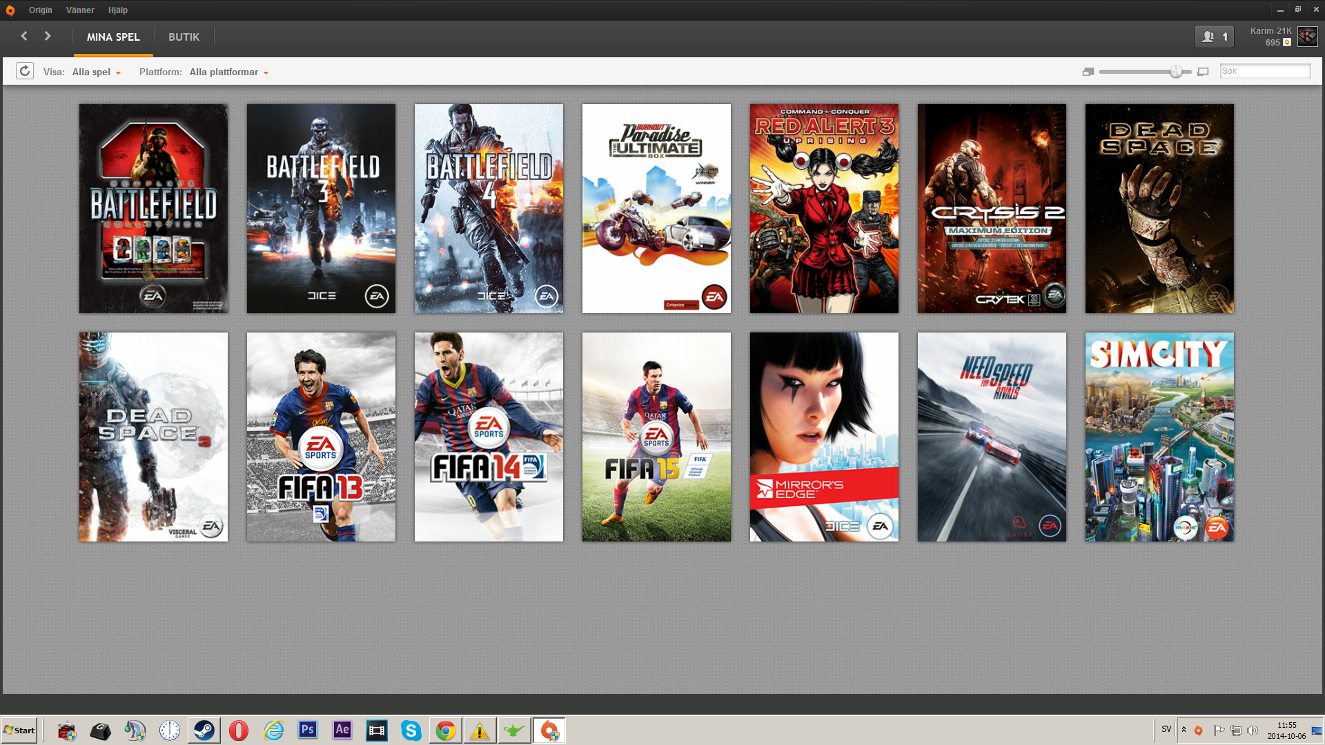The image size is (1325, 745).
Task: Select the FIFA 15 game cover
Action: [656, 437]
